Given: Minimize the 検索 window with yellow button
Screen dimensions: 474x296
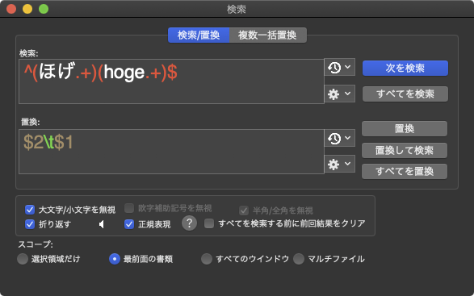Looking at the screenshot, I should pyautogui.click(x=27, y=9).
